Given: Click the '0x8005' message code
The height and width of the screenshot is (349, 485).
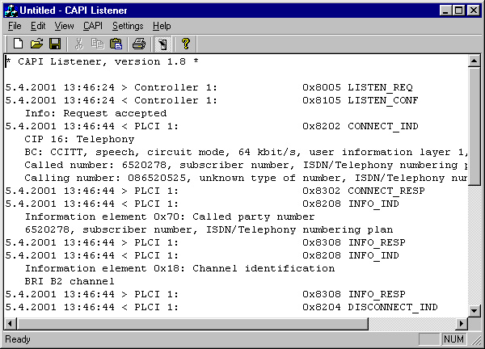Looking at the screenshot, I should (x=322, y=87).
